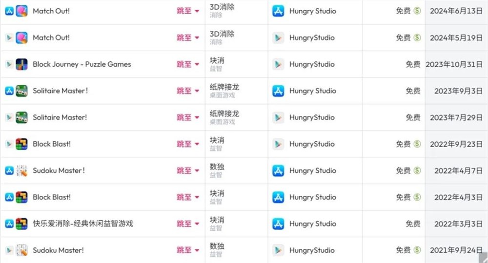488x263 pixels.
Task: Open the Block Journey - Puzzle Games app icon
Action: tap(21, 64)
